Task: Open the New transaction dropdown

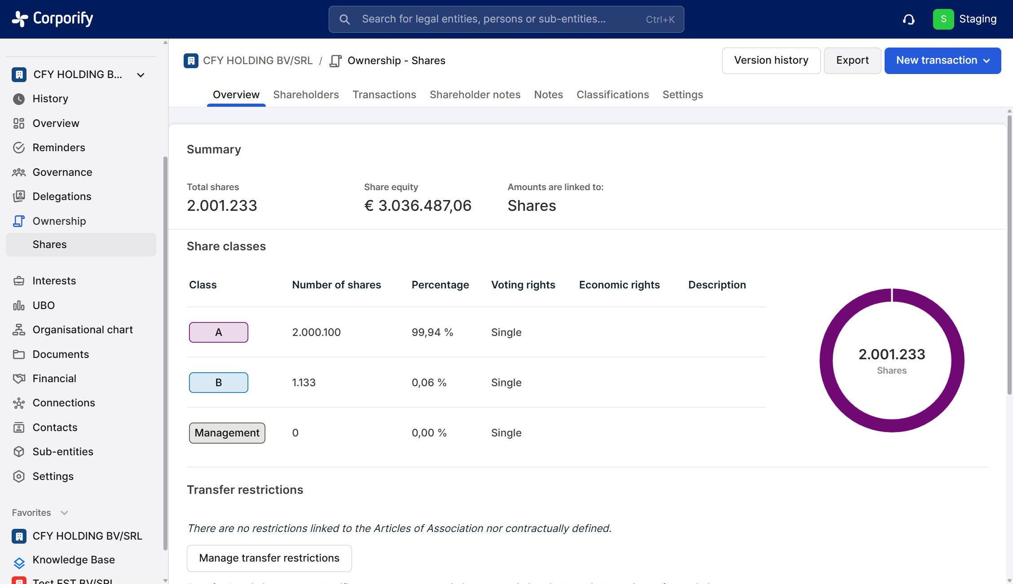Action: pyautogui.click(x=943, y=61)
